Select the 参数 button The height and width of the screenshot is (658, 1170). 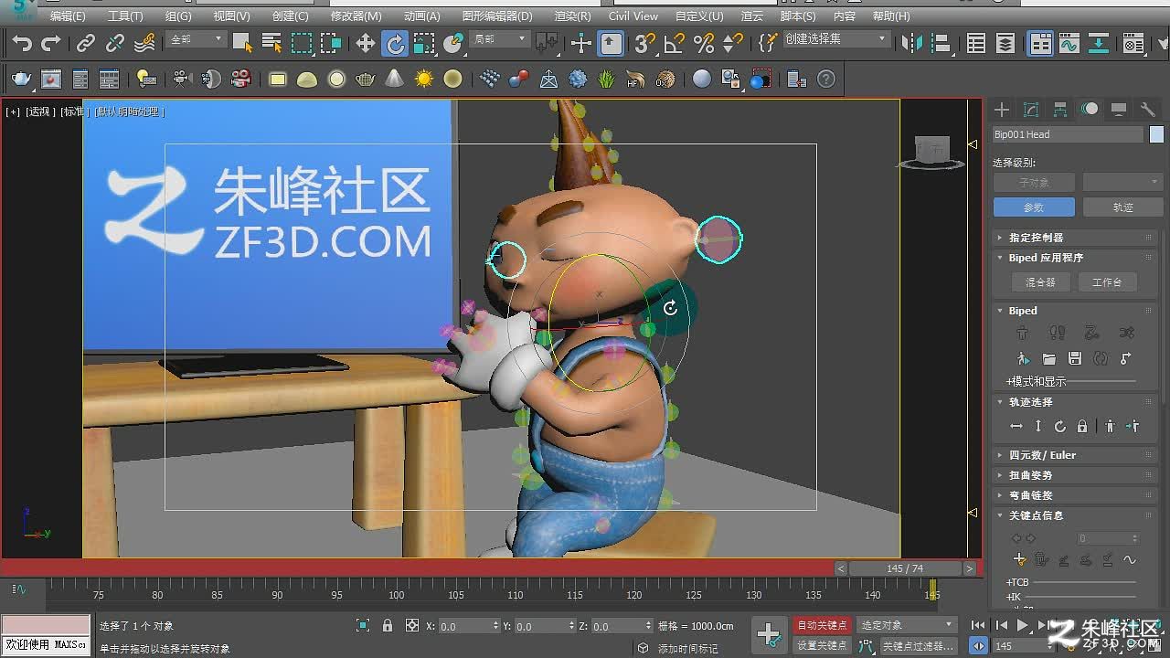click(1034, 207)
